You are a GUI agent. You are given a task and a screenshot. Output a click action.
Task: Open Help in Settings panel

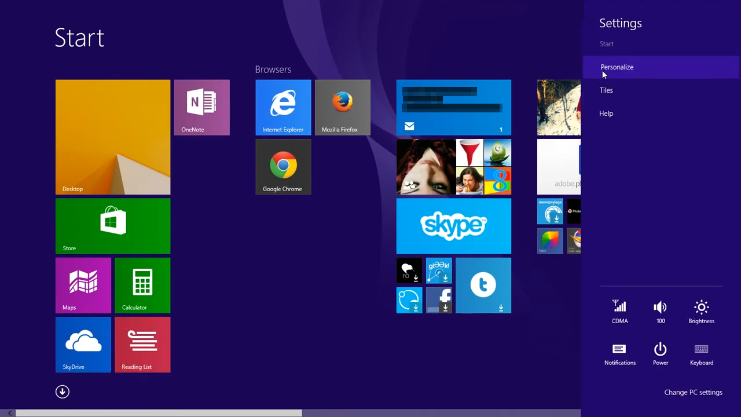click(x=606, y=114)
